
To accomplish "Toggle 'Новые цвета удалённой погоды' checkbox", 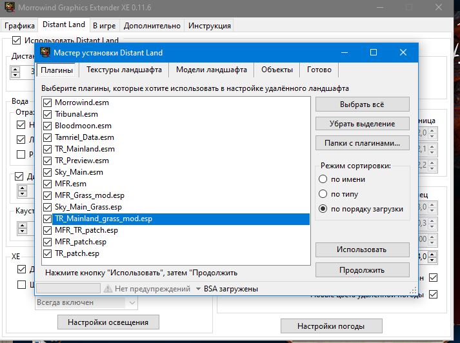I will [x=433, y=294].
